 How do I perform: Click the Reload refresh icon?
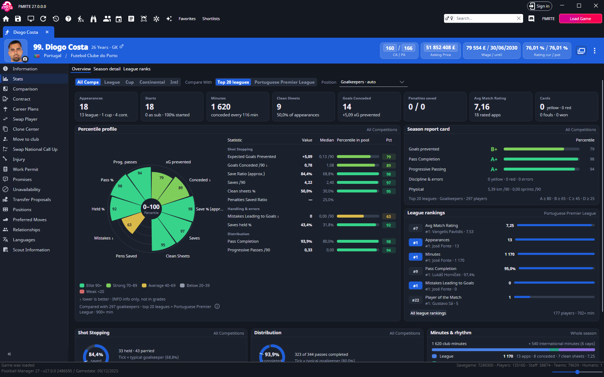(43, 19)
